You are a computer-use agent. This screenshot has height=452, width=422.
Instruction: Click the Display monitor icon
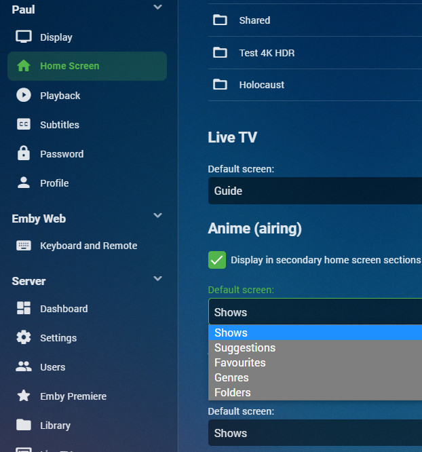click(24, 37)
